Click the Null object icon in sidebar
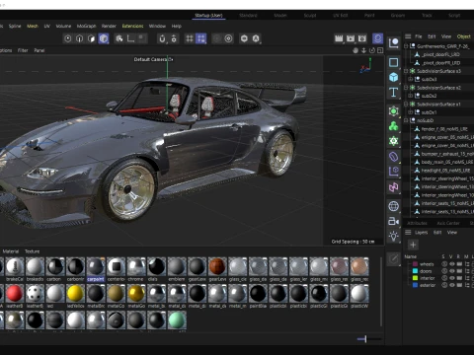 coord(394,43)
